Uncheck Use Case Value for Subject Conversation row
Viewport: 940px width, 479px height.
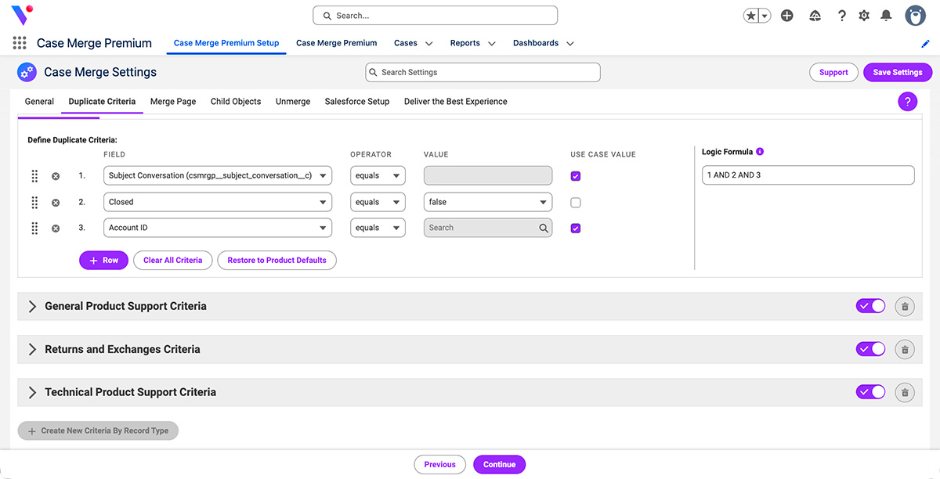click(576, 175)
